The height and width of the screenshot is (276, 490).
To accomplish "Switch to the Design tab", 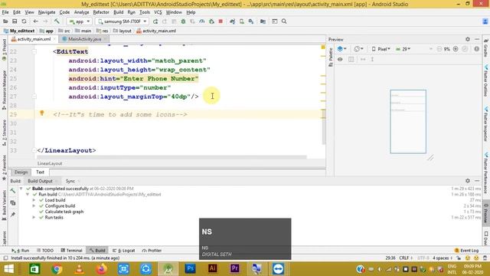I will (21, 172).
